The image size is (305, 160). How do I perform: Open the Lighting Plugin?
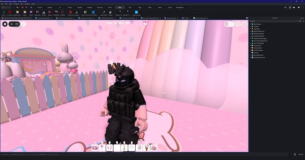[136, 13]
